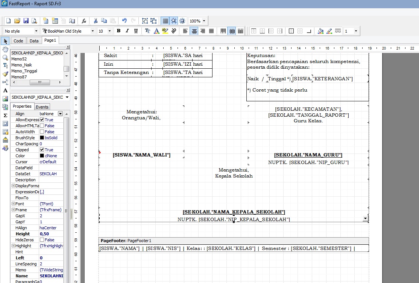419x283 pixels.
Task: Pick the Copy Format brush tool
Action: pos(5,74)
